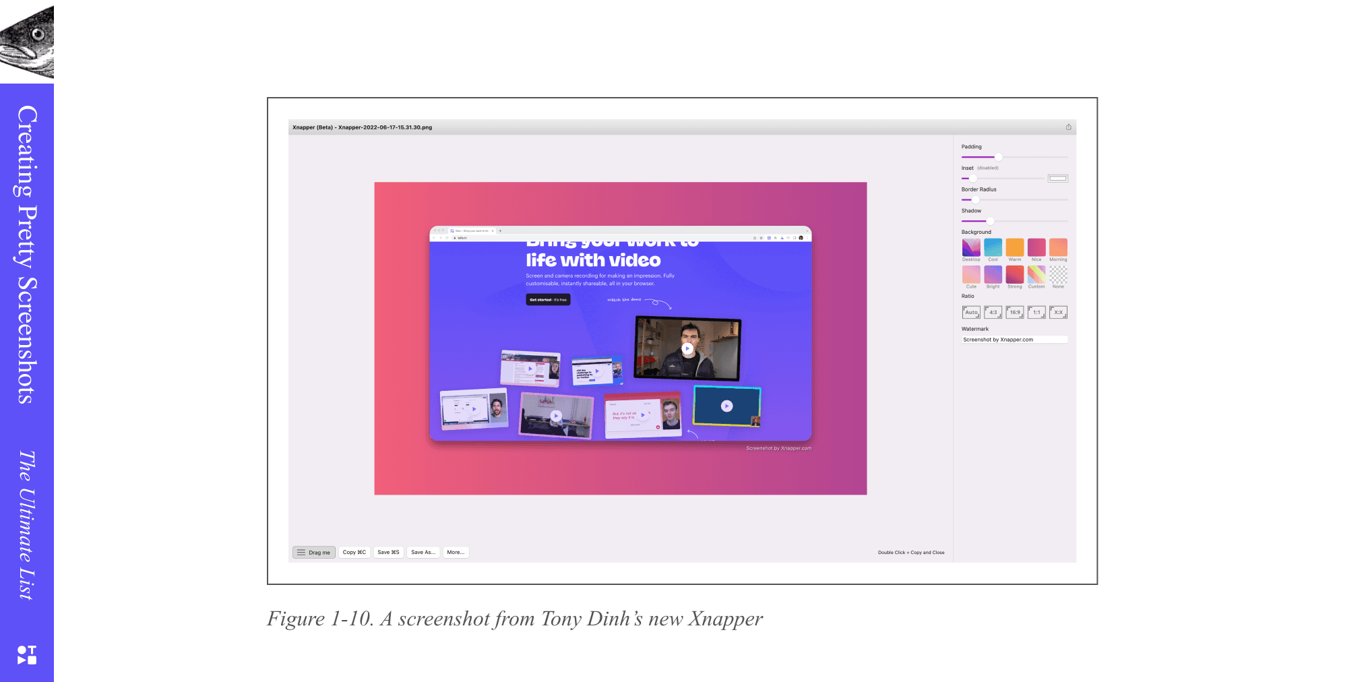The height and width of the screenshot is (682, 1364).
Task: Click the Tella logo at sidebar bottom
Action: [27, 655]
